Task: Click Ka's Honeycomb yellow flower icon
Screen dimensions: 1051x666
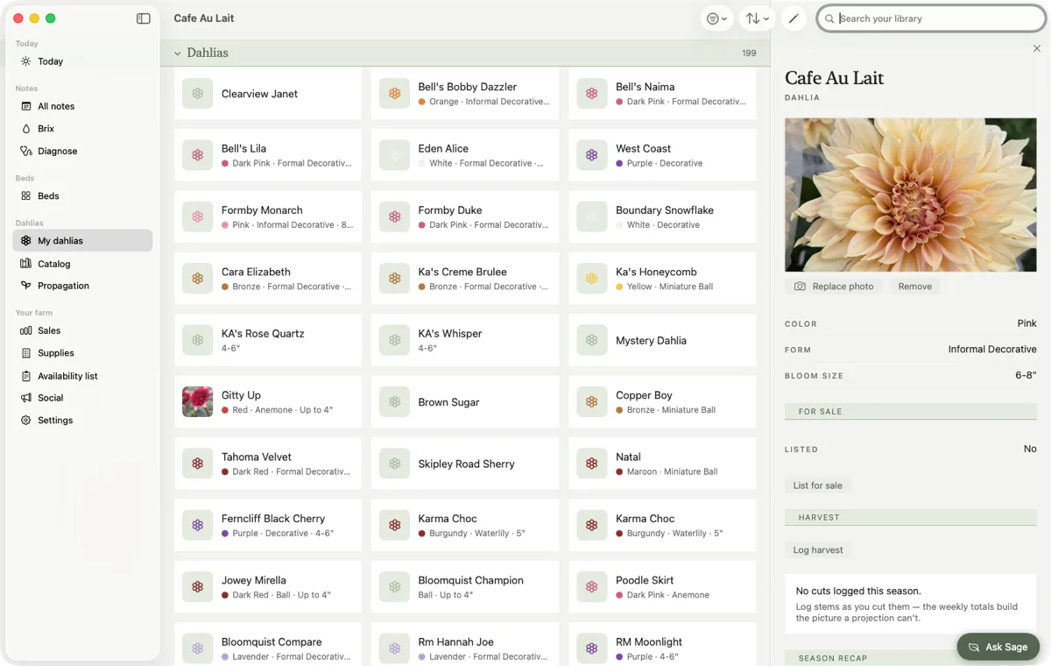Action: 592,279
